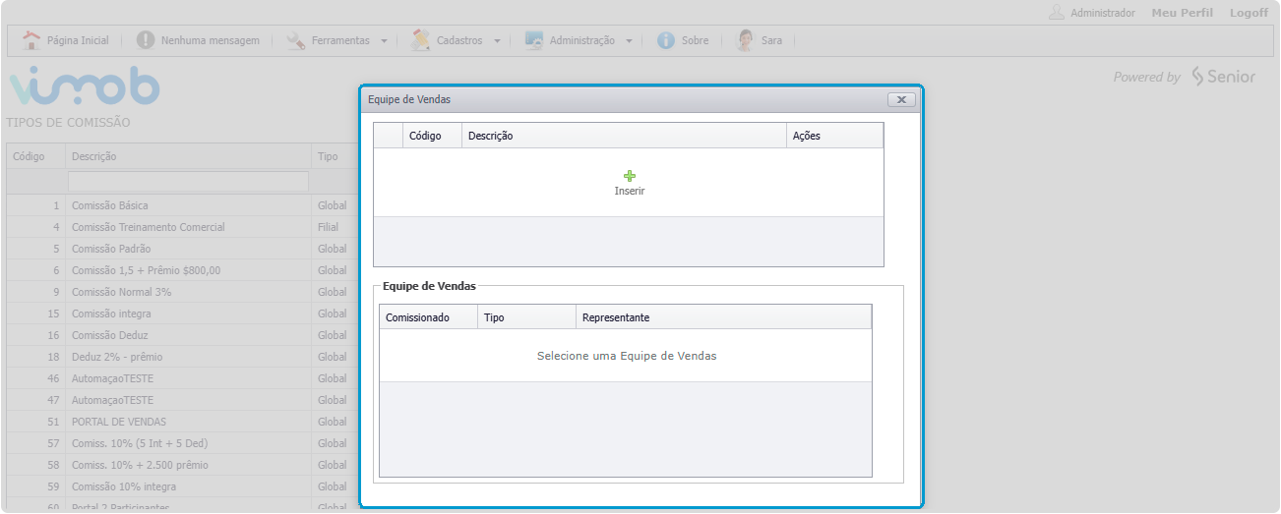
Task: Click the green plus Inserir icon
Action: point(630,176)
